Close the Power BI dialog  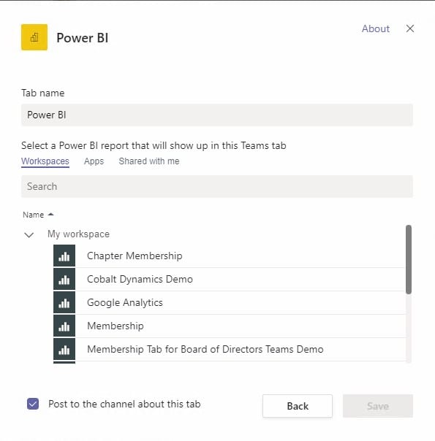410,28
